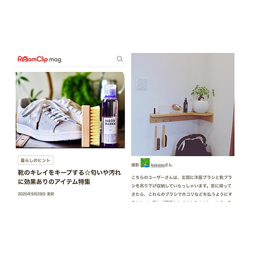Click the 2020年9月29日 更新 date text
Viewport: 253px width, 253px height.
pyautogui.click(x=36, y=194)
